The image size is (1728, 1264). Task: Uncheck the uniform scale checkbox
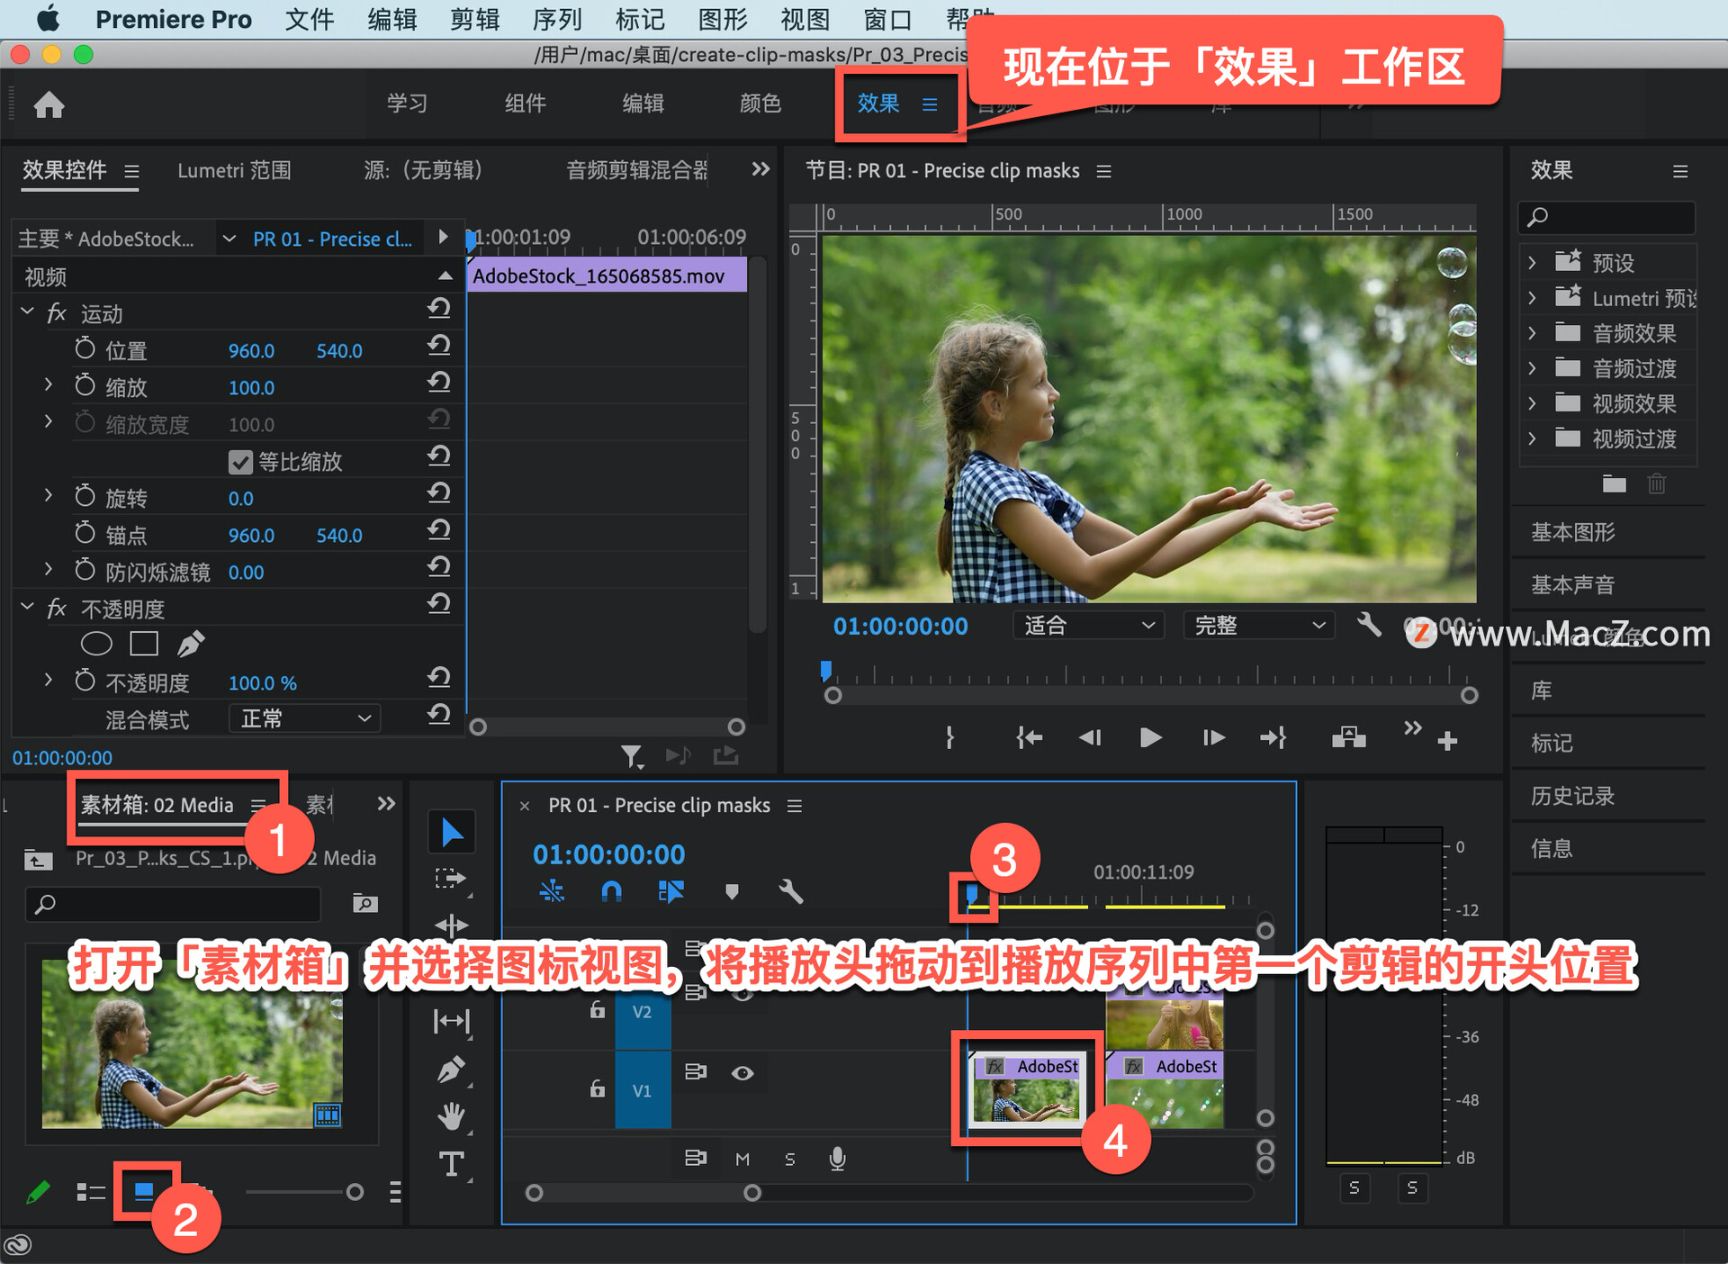(x=240, y=462)
